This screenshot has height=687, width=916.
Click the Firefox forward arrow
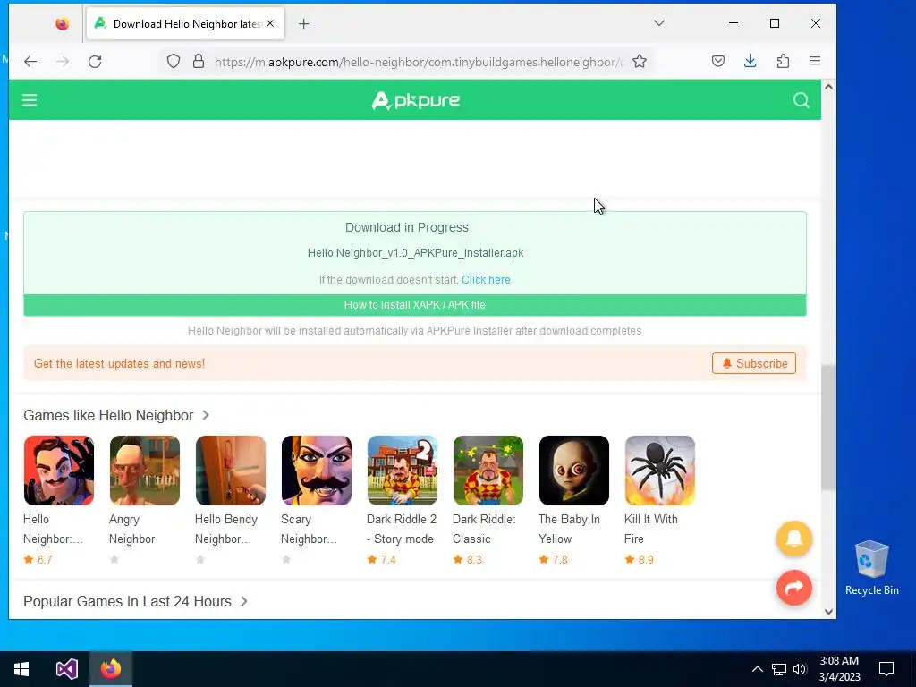63,62
